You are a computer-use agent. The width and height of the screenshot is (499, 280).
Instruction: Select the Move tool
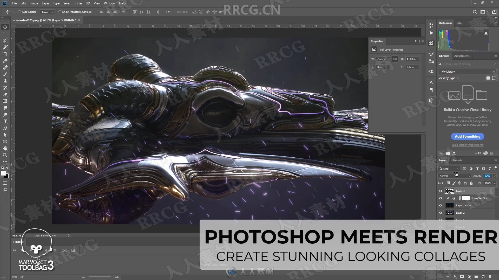5,27
